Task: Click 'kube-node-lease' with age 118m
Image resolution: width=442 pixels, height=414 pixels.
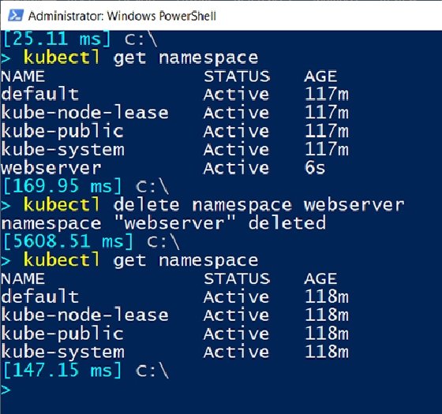Action: (x=84, y=315)
